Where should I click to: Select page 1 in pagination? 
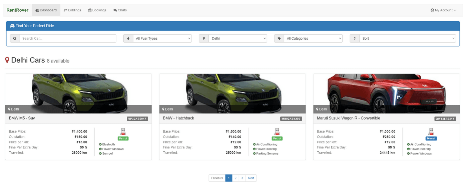pos(228,178)
